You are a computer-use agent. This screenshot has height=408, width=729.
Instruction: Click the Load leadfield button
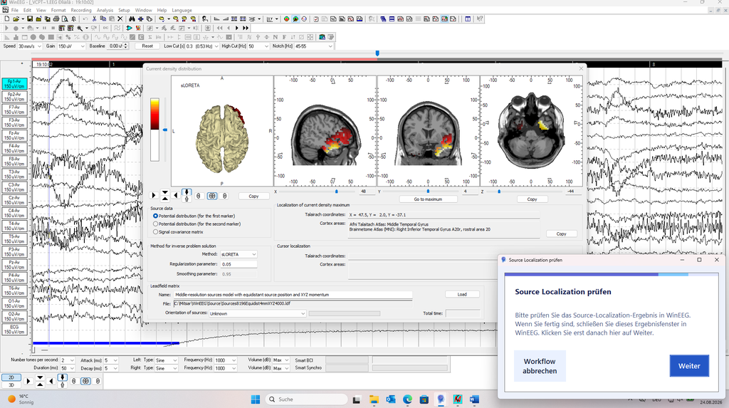(x=461, y=295)
